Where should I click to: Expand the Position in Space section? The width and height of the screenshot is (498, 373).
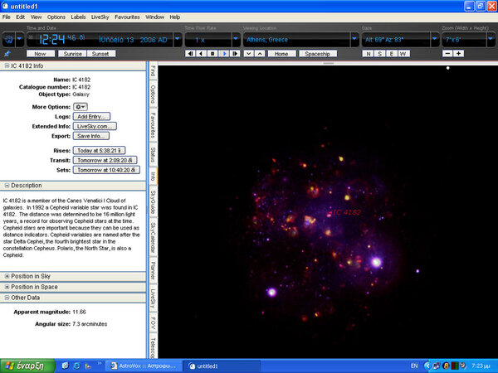[7, 286]
